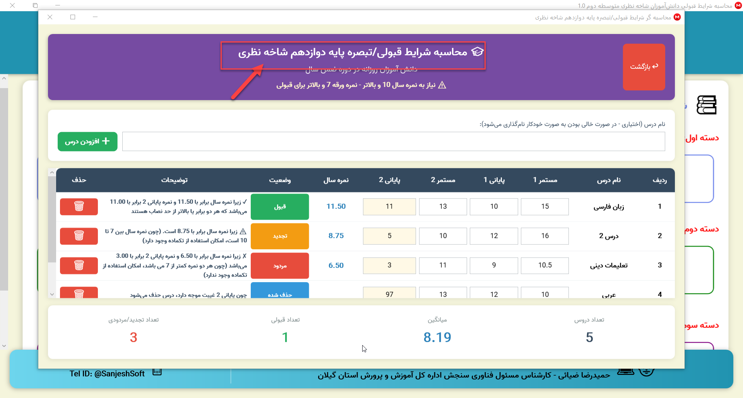Screen dimensions: 743x398
Task: Click the warning triangle icon in banner
Action: coord(442,85)
